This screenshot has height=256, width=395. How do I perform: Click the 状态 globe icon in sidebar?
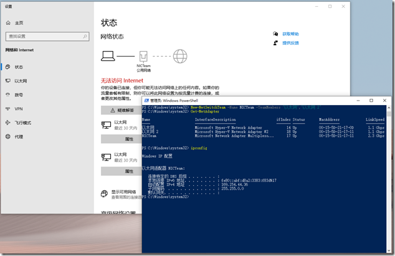coord(8,67)
